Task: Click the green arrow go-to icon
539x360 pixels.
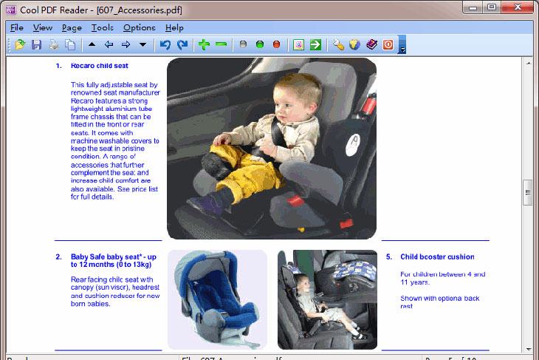Action: click(315, 45)
